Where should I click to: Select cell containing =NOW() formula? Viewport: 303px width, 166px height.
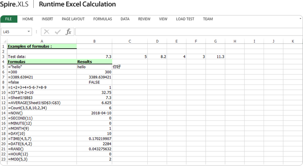42,113
